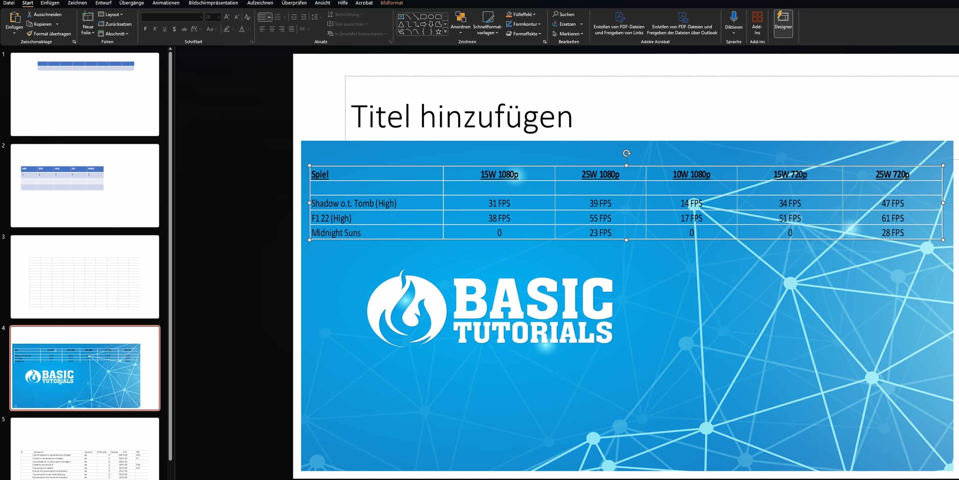
Task: Click the Add-Ins icon
Action: 757,17
